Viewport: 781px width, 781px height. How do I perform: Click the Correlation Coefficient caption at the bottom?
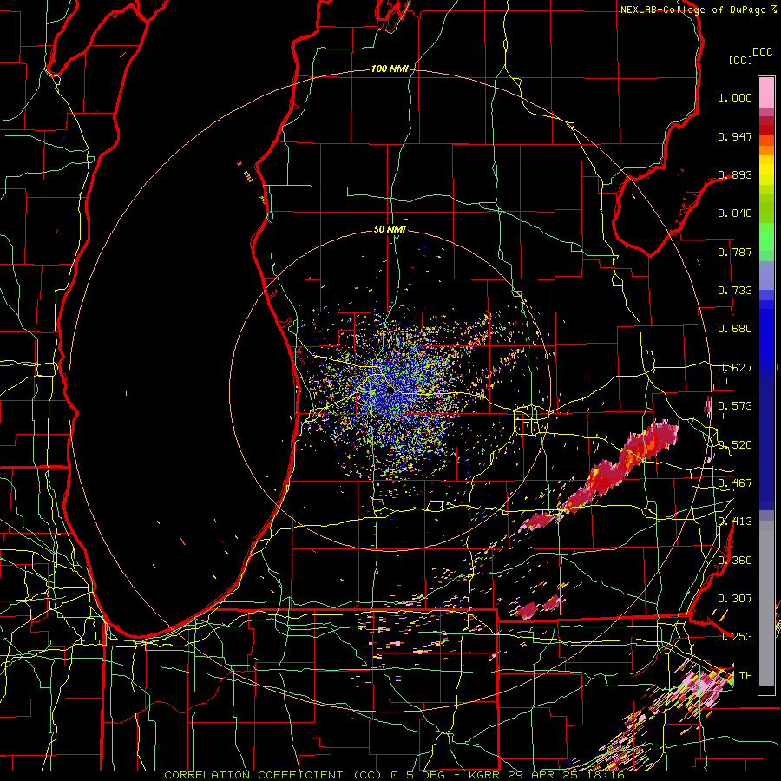point(393,775)
